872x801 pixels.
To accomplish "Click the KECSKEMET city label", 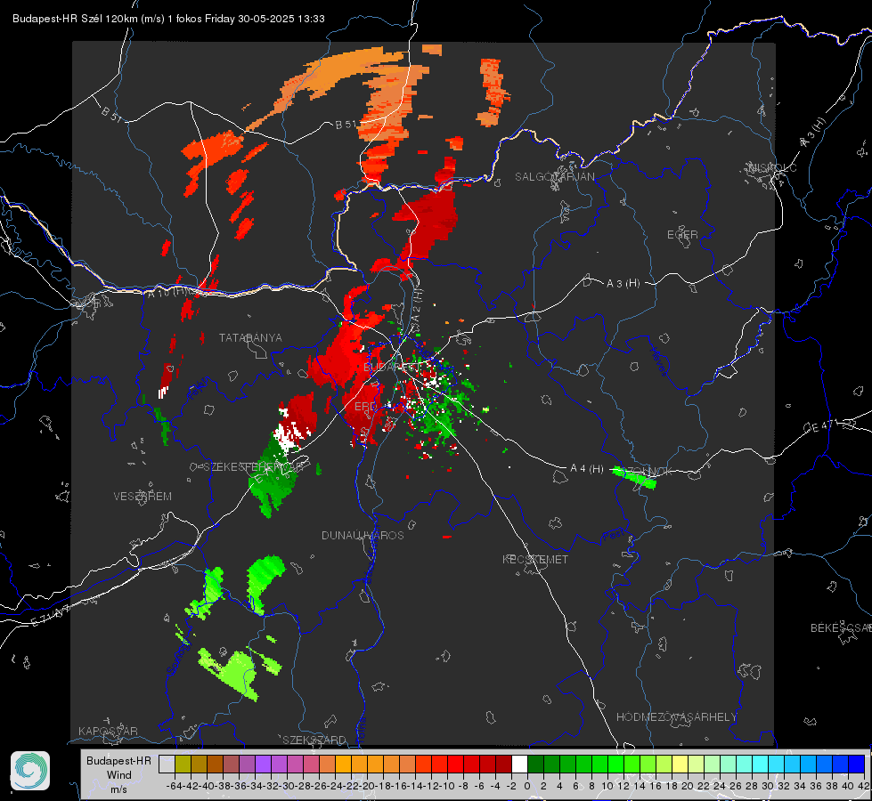I will tap(535, 559).
